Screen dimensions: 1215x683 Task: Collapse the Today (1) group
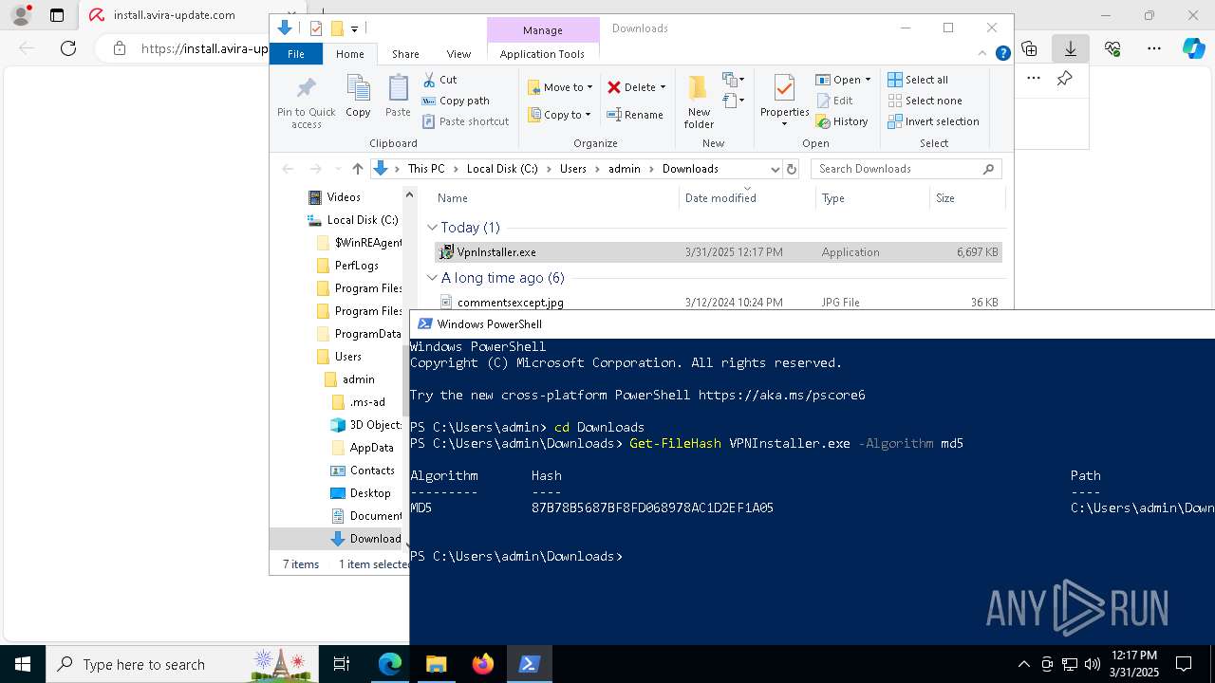432,228
